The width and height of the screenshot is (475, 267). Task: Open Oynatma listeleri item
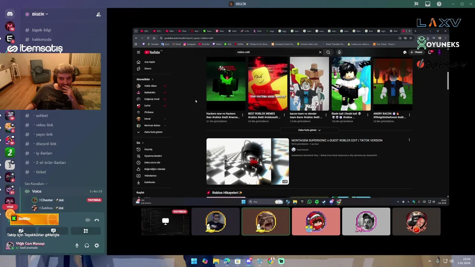click(x=153, y=156)
